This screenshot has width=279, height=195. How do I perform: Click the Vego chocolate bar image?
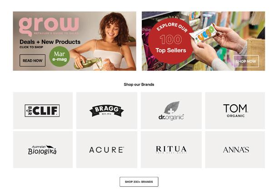pyautogui.click(x=204, y=34)
